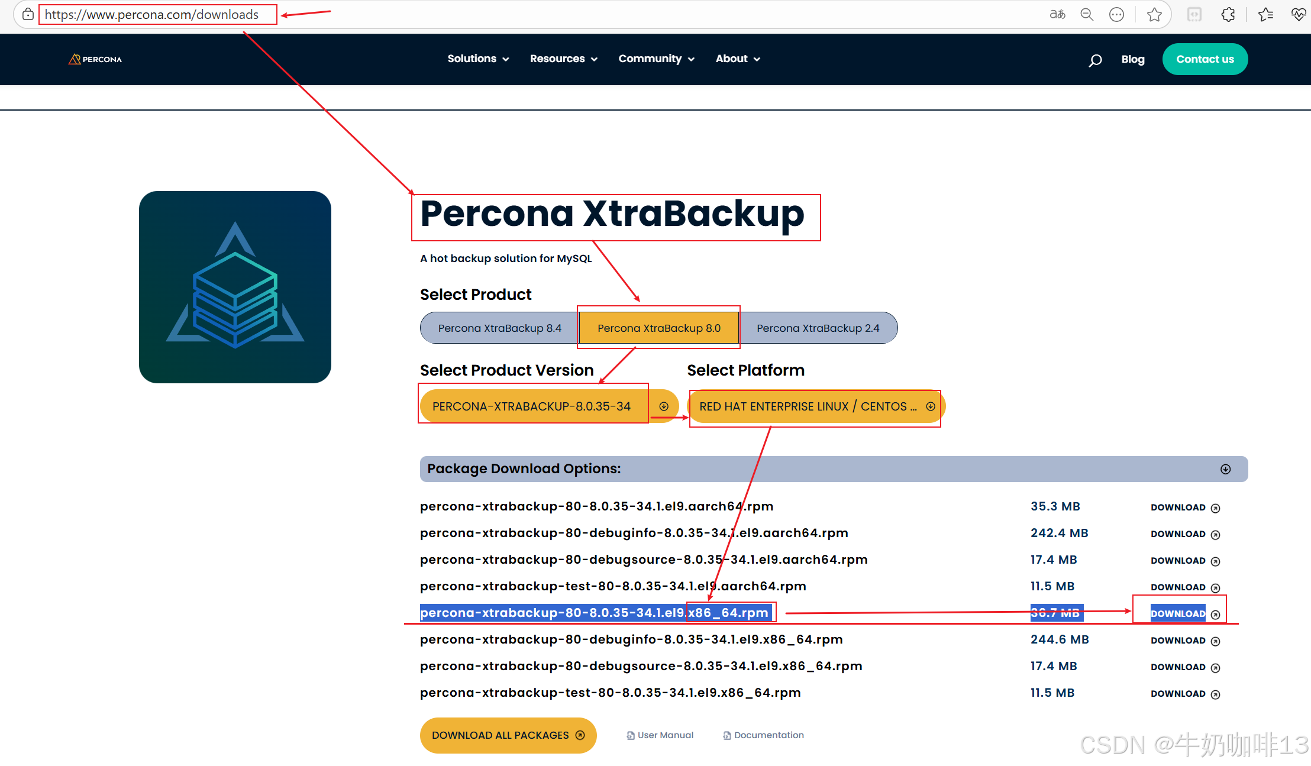Open the Solutions menu
This screenshot has height=766, width=1311.
[478, 59]
